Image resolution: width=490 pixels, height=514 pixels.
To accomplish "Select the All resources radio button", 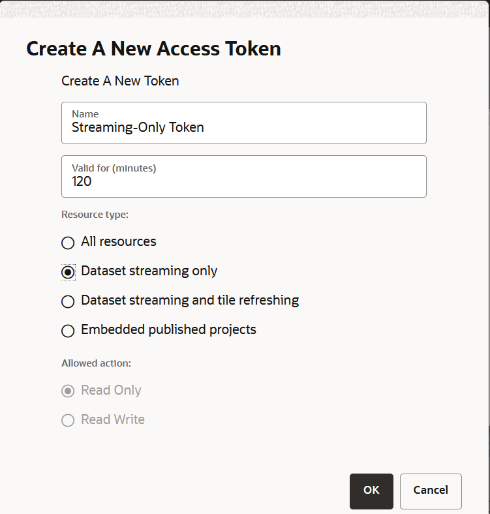I will 68,243.
